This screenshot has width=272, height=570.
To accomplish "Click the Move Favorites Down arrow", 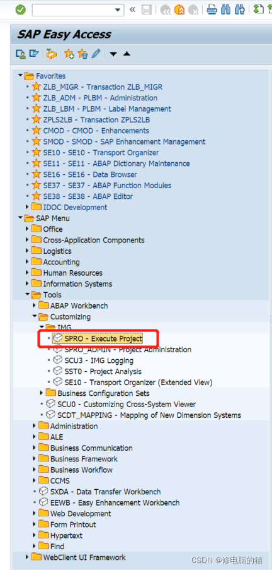I will 113,54.
